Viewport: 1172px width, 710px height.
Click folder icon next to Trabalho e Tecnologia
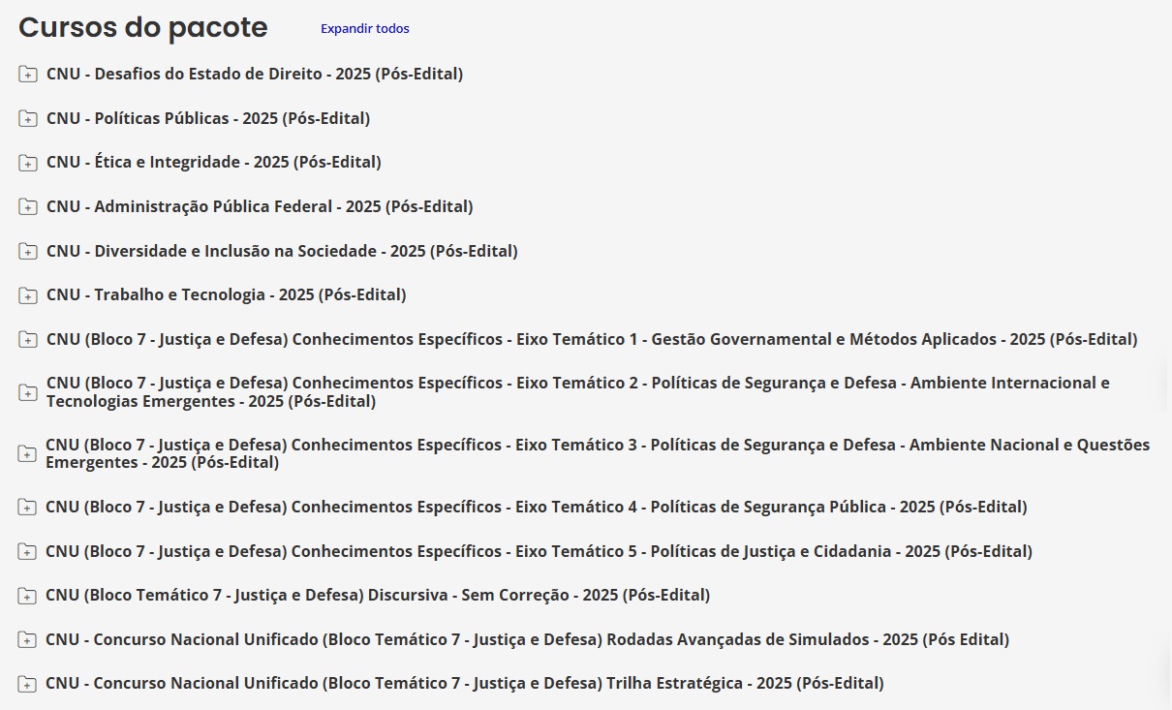coord(27,295)
